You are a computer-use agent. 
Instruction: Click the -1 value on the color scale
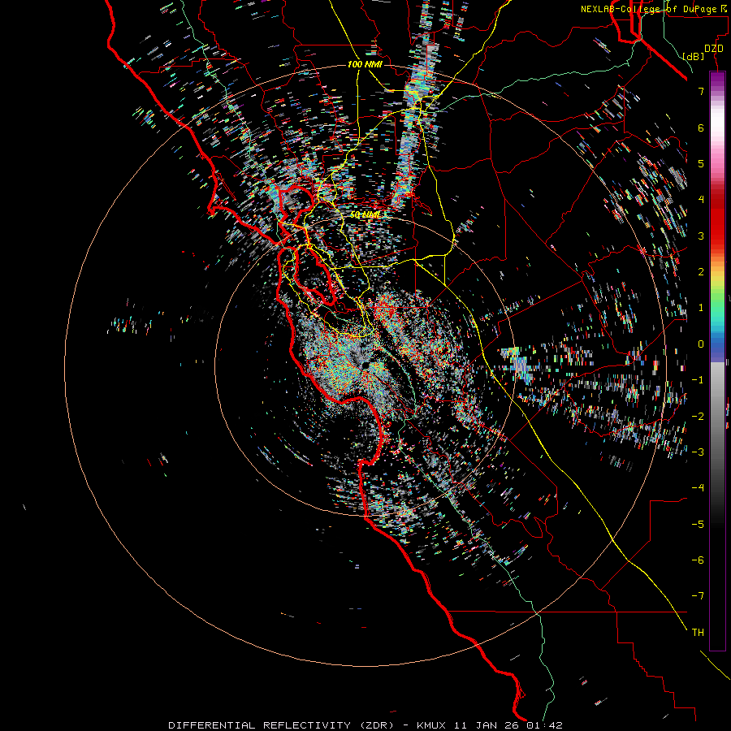[x=698, y=380]
